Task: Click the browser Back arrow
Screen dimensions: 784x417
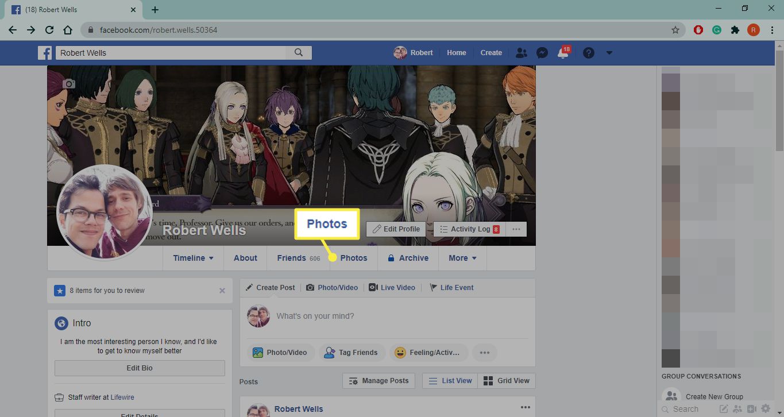Action: click(13, 30)
